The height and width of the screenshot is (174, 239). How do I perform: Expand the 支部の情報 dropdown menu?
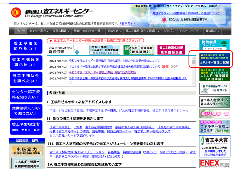pyautogui.click(x=61, y=31)
